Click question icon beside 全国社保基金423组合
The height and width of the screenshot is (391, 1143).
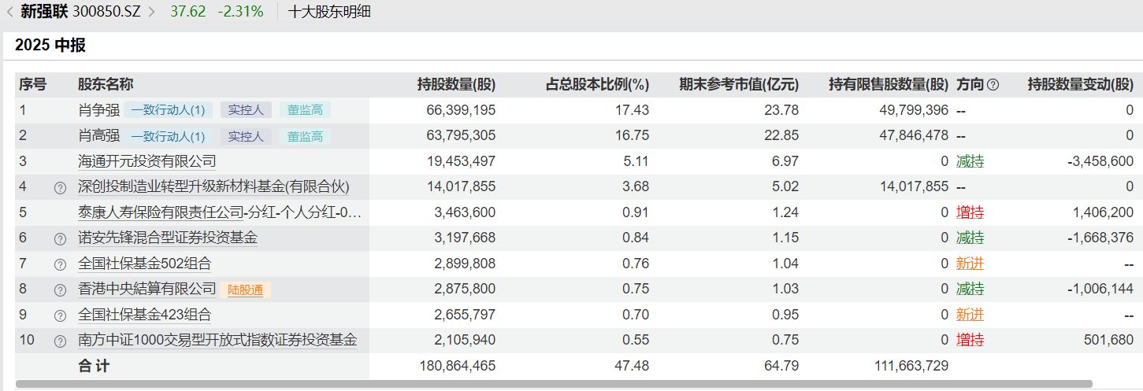click(60, 316)
